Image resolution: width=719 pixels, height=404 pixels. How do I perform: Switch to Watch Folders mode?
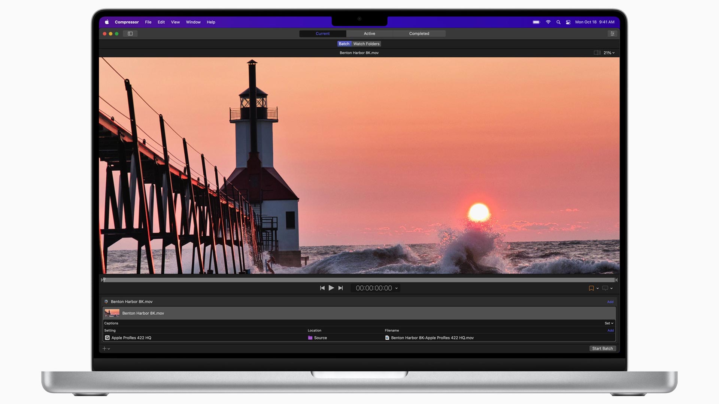[x=366, y=44]
